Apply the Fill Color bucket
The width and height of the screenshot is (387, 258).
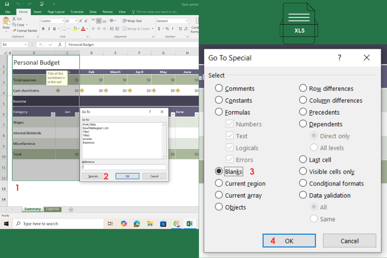pos(75,29)
